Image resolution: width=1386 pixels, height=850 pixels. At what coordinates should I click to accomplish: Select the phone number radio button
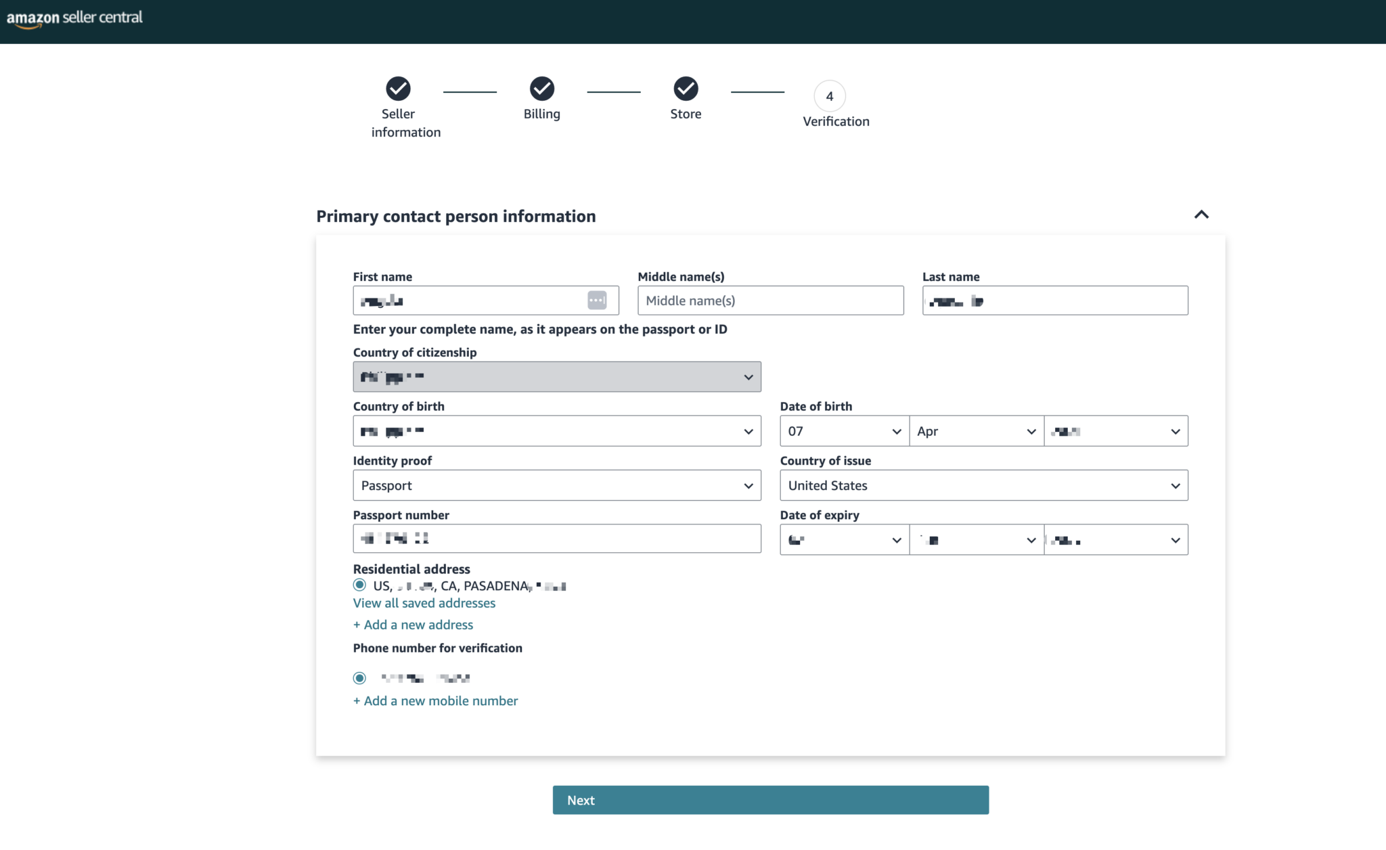(359, 677)
